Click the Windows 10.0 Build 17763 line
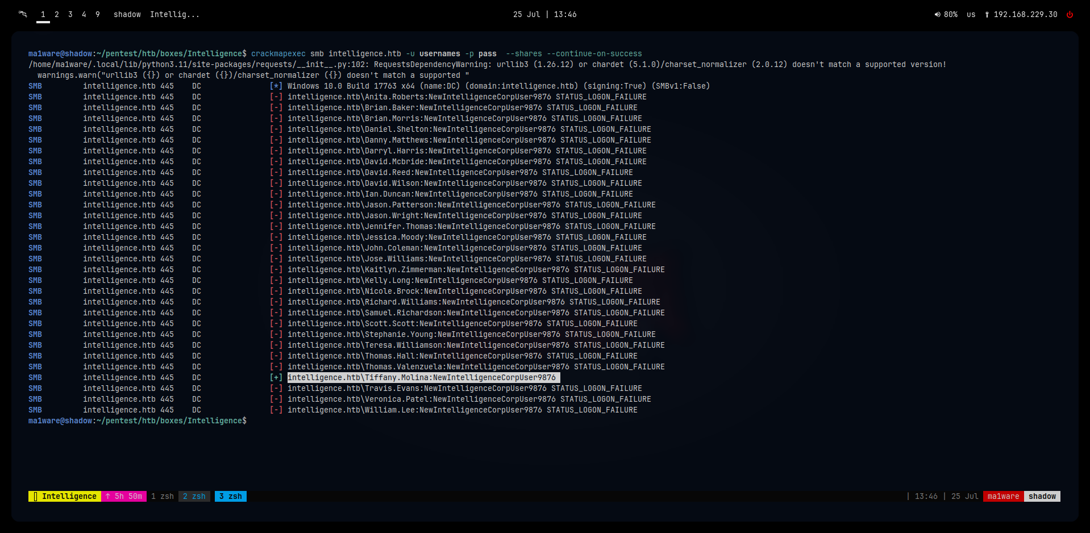This screenshot has width=1090, height=533. pos(498,86)
